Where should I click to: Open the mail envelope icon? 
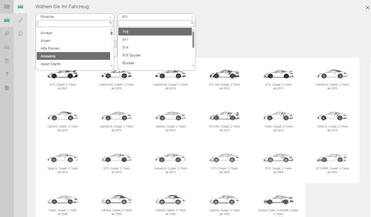pos(7,47)
